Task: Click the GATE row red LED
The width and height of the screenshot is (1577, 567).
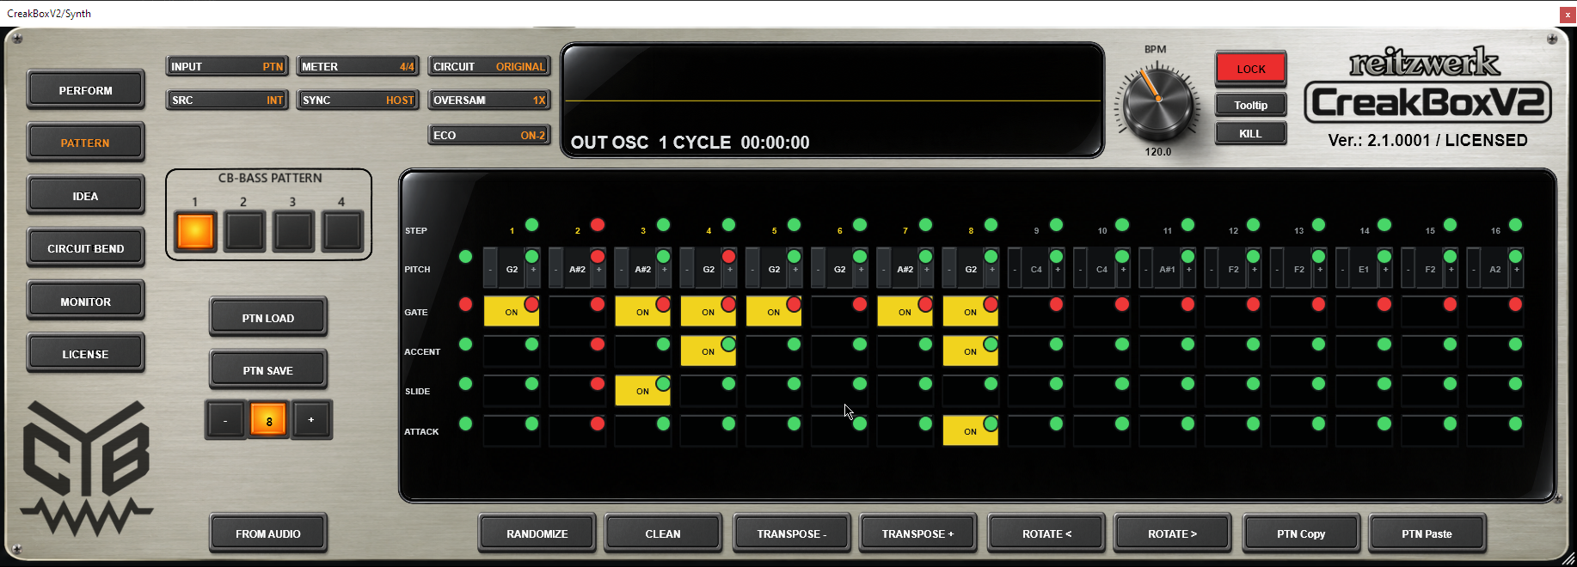Action: pos(465,304)
